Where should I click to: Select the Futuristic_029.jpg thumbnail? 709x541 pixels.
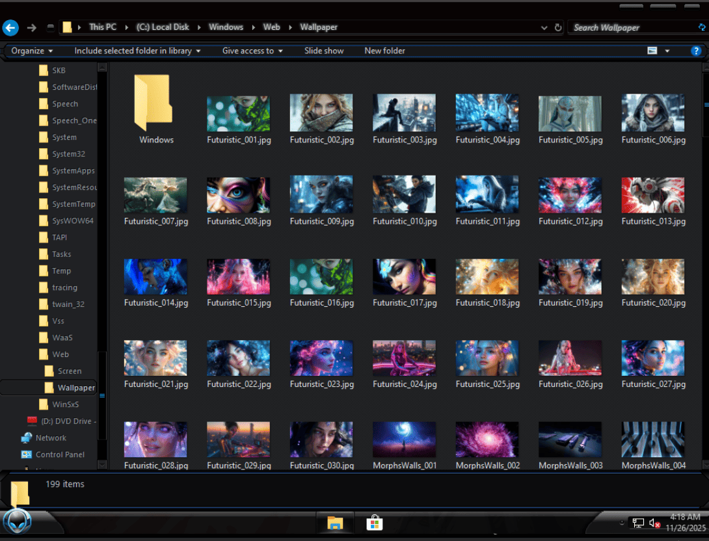pyautogui.click(x=238, y=439)
